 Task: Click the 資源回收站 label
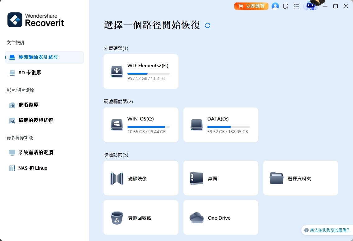coord(140,218)
